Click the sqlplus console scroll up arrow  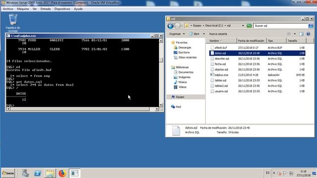pyautogui.click(x=161, y=41)
